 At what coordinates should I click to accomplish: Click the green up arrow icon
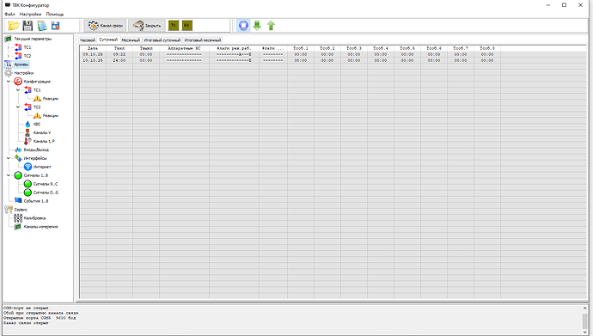coord(271,26)
